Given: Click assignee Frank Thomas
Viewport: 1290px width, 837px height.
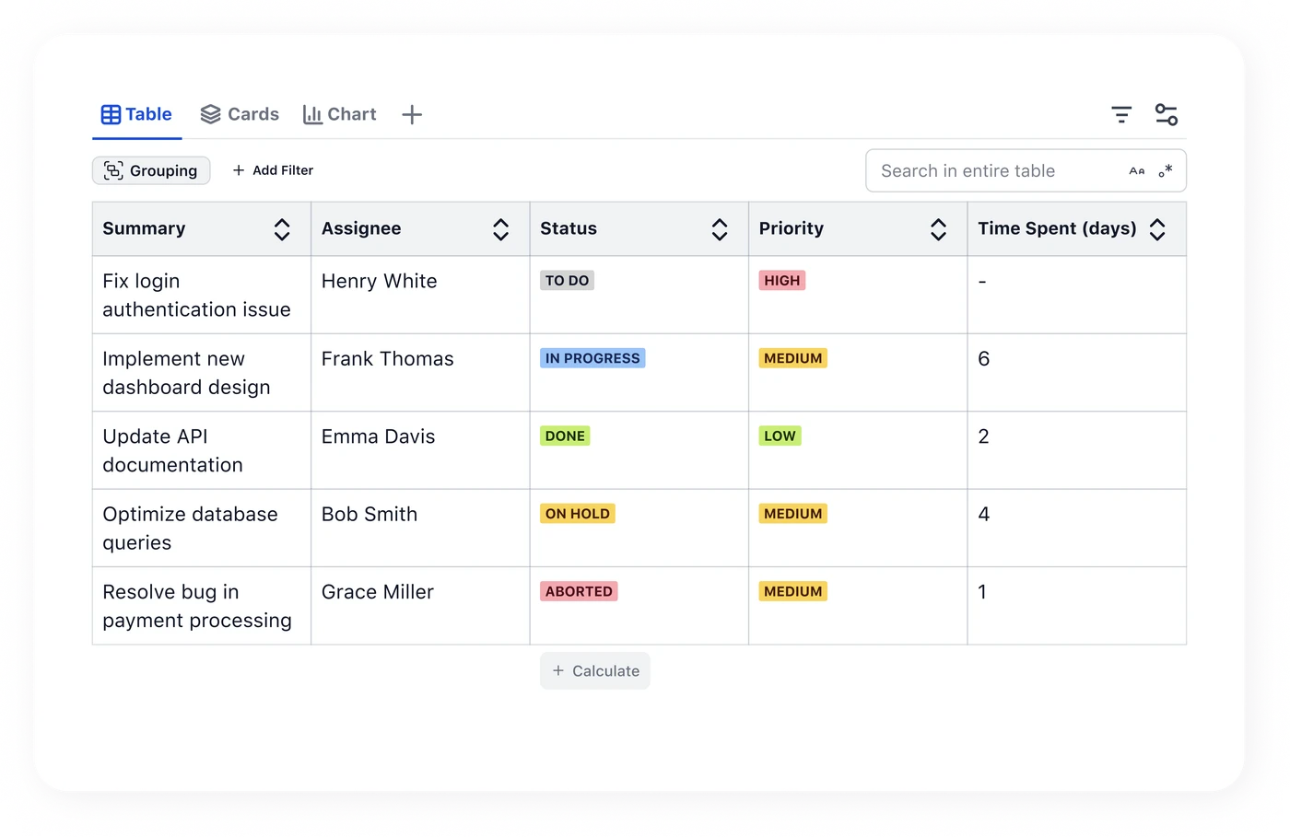Looking at the screenshot, I should (x=388, y=359).
